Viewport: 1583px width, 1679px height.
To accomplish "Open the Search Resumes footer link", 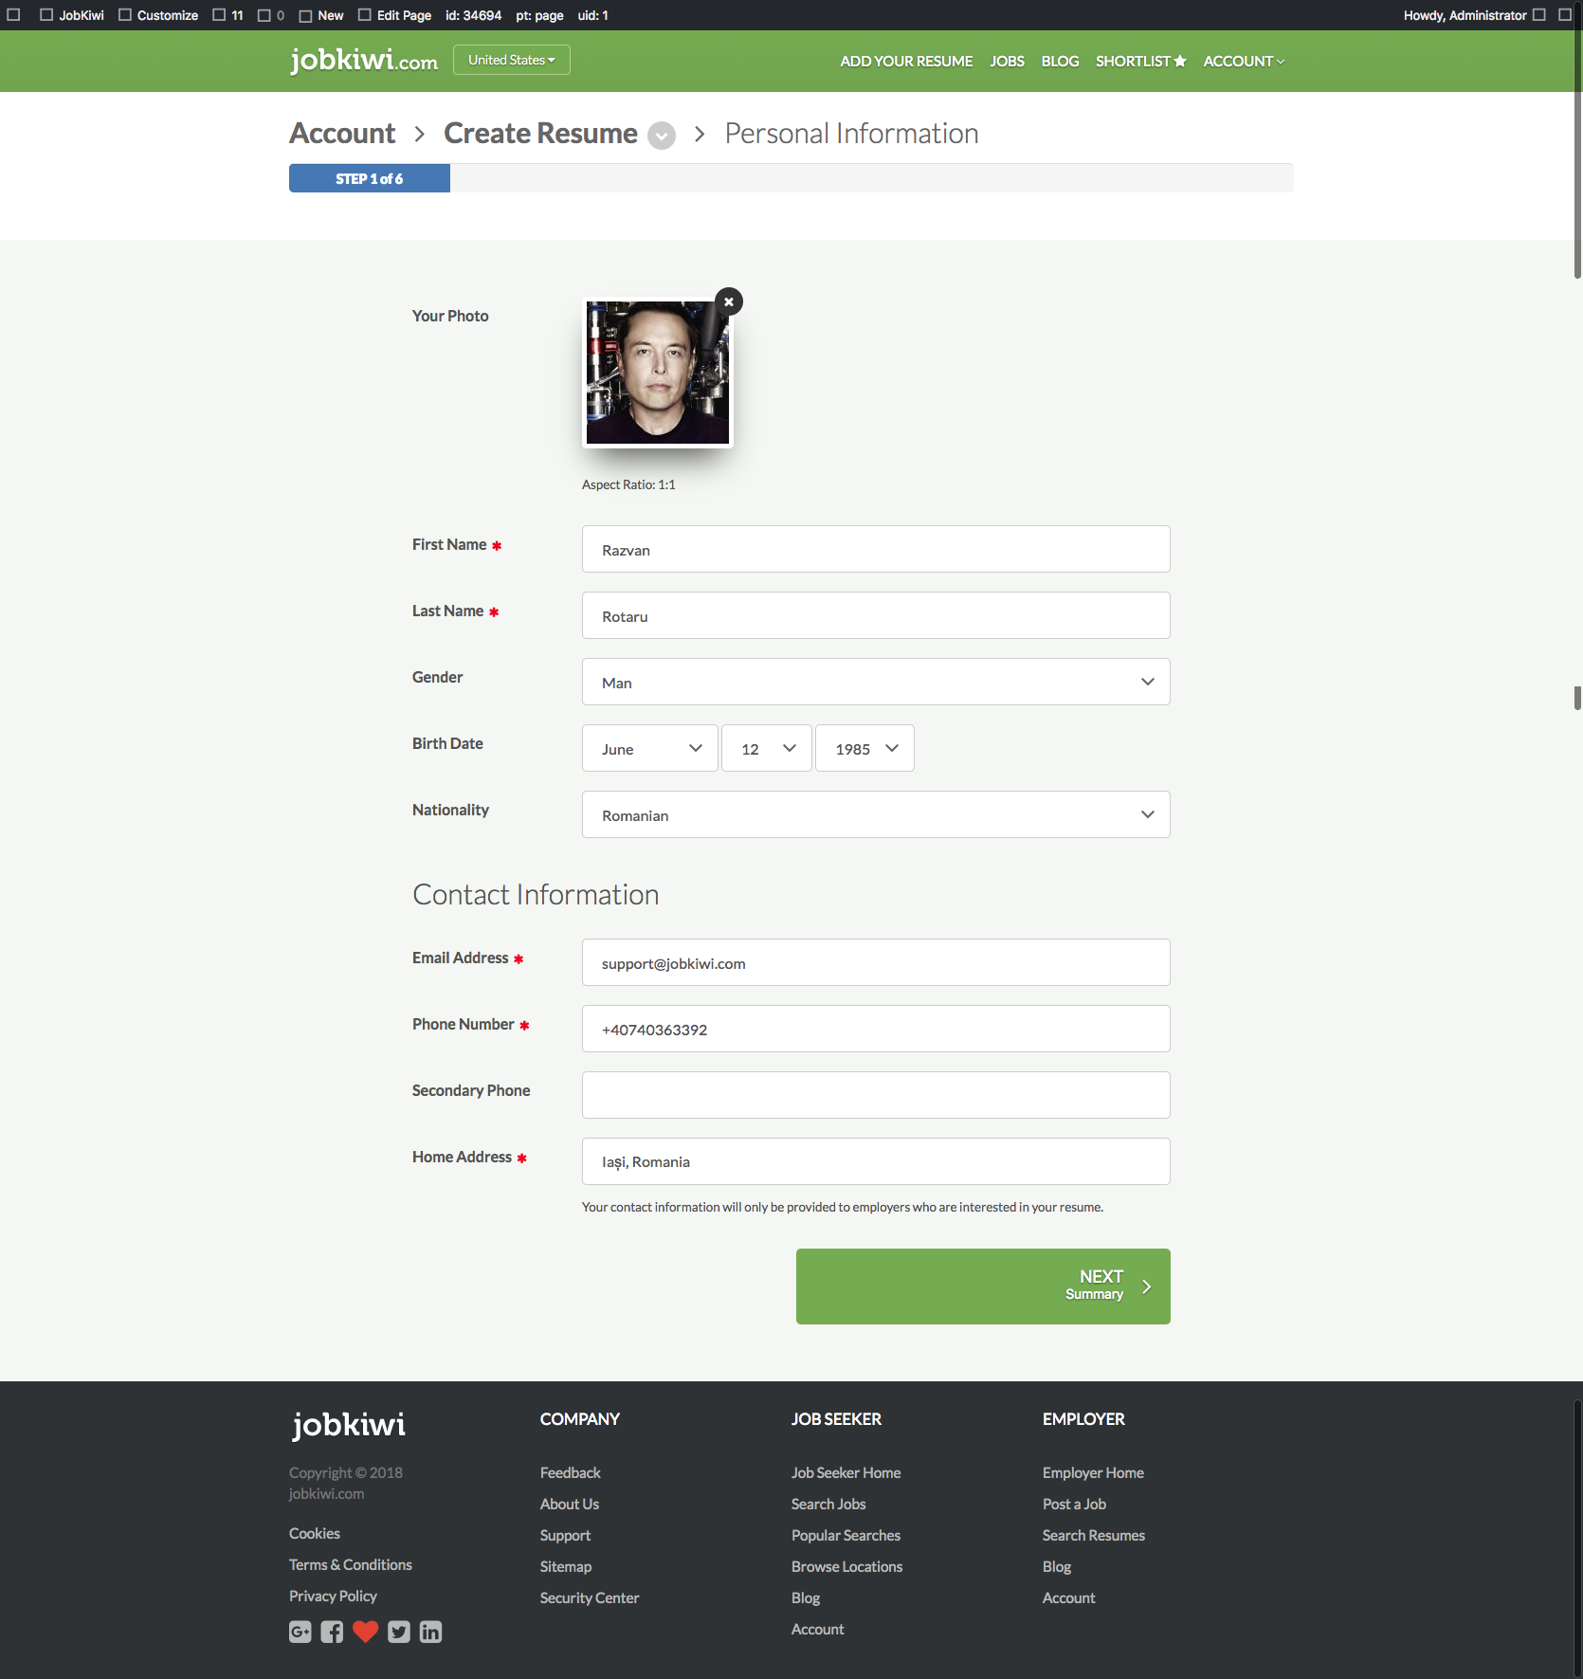I will point(1094,1535).
